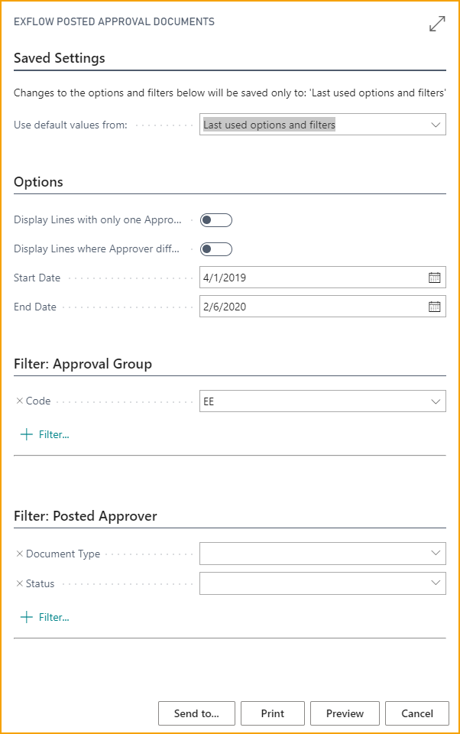Click the plus icon under Posted Approver filter
The image size is (460, 734).
pos(27,617)
